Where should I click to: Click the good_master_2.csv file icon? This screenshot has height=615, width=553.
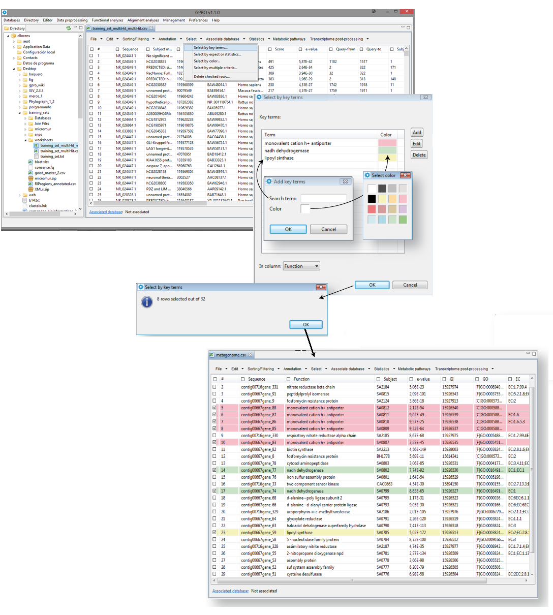click(30, 173)
